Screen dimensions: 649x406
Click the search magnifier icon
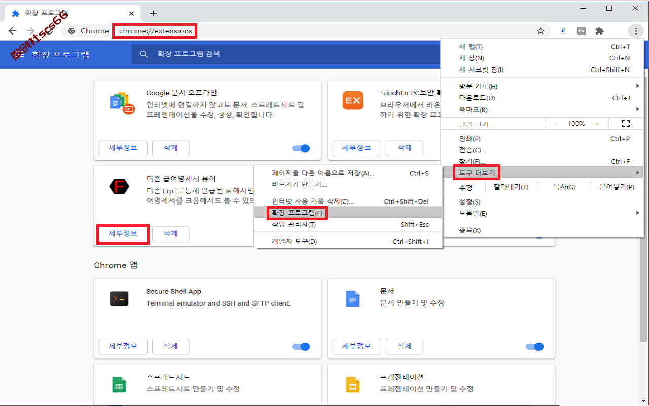click(x=144, y=54)
